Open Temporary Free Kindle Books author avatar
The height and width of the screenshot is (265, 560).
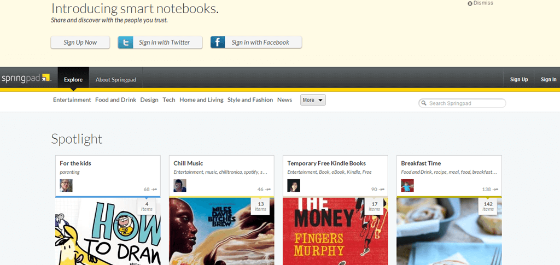(x=294, y=185)
